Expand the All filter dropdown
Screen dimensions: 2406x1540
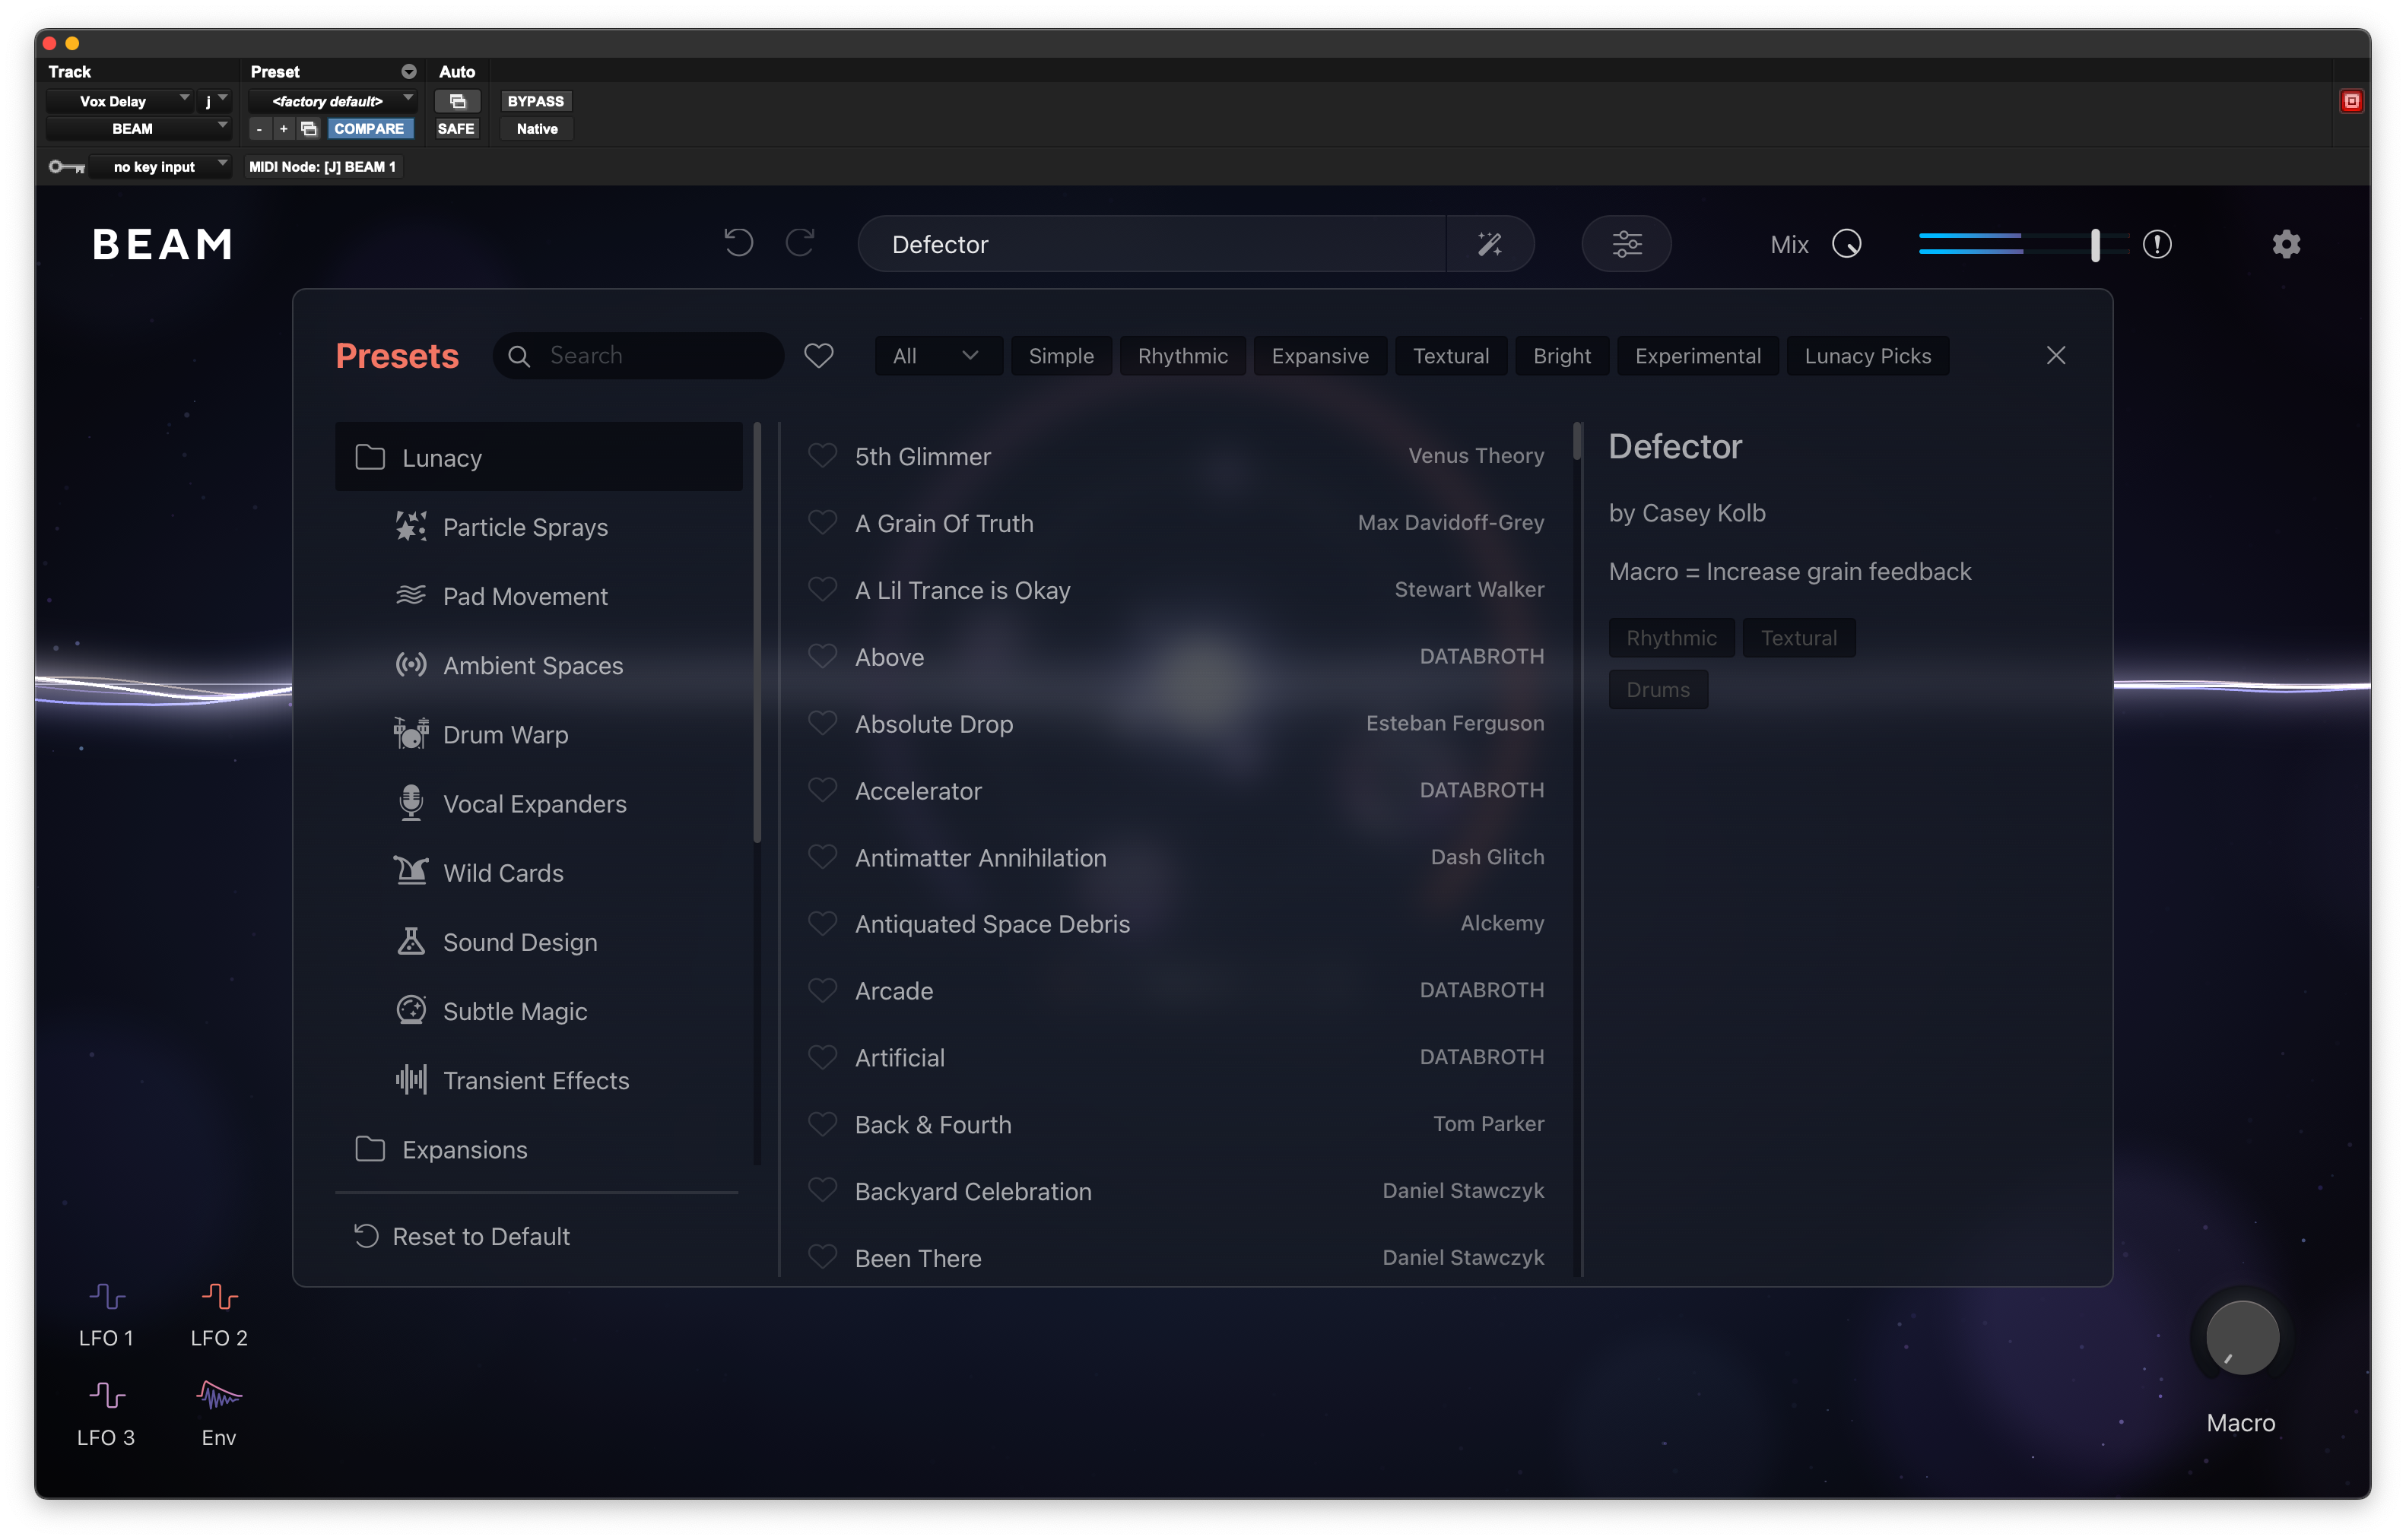coord(936,356)
